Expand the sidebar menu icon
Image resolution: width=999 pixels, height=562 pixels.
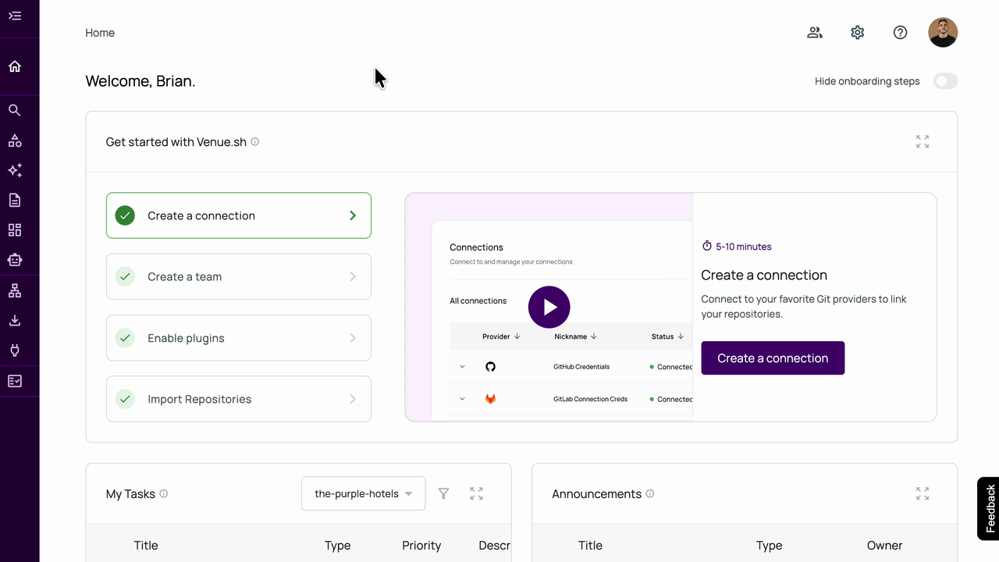pyautogui.click(x=15, y=16)
